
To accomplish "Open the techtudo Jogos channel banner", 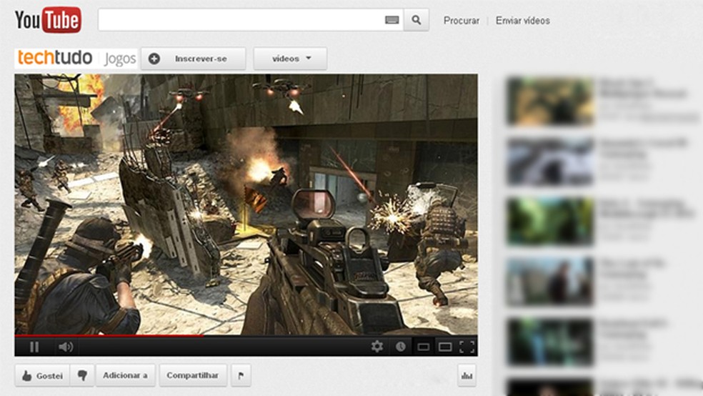I will [76, 59].
